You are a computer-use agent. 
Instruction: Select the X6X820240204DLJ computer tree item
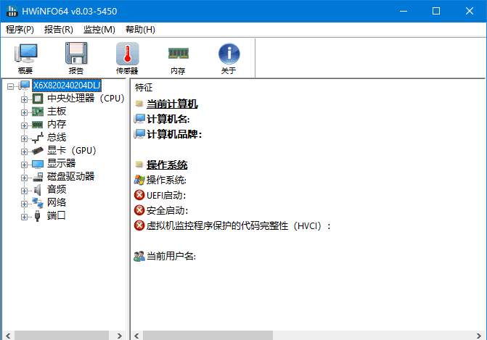coord(67,86)
